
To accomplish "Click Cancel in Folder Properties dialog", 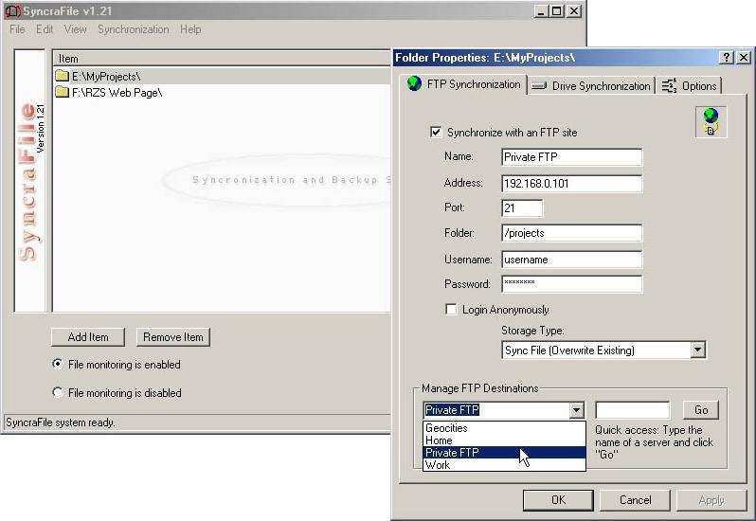I will click(x=635, y=500).
